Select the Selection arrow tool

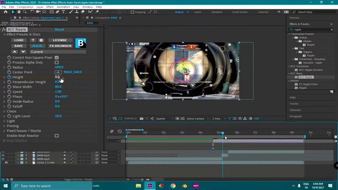(x=13, y=12)
